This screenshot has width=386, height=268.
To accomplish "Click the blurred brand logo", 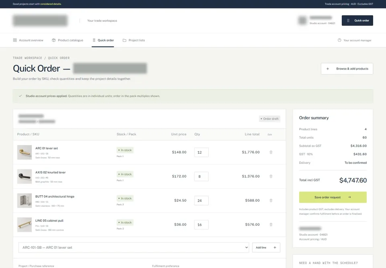I will (x=40, y=20).
